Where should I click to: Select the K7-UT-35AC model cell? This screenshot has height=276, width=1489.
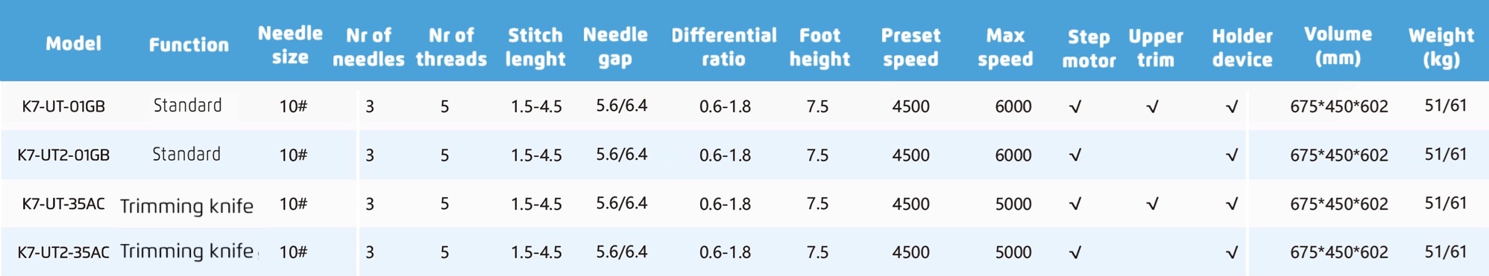tap(63, 204)
